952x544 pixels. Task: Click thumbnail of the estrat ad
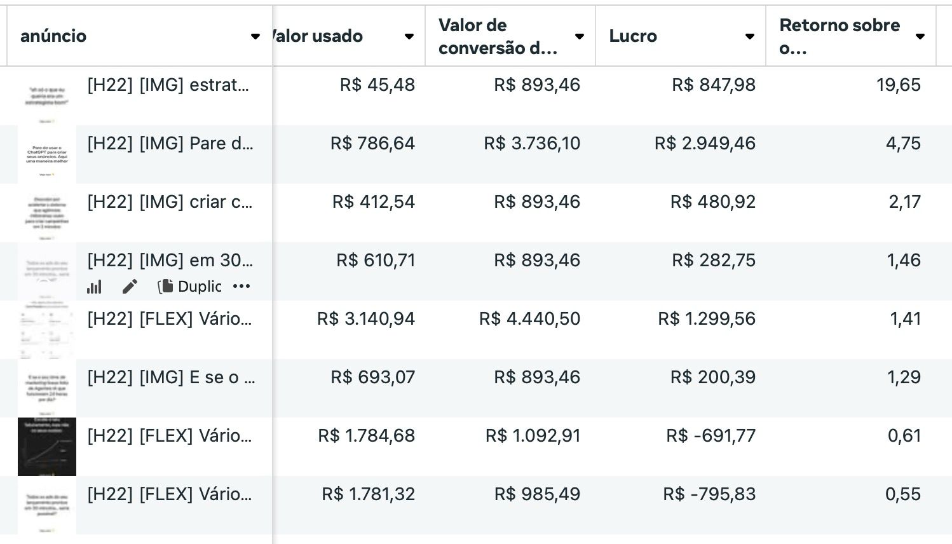(x=47, y=96)
